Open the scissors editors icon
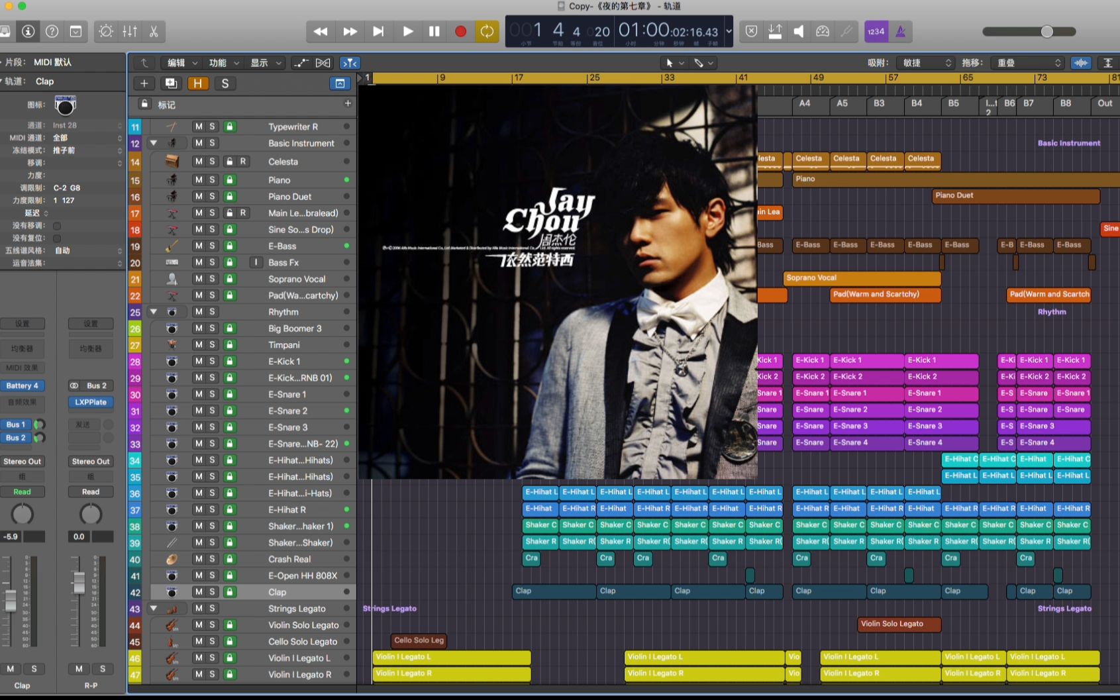The image size is (1120, 700). [154, 31]
